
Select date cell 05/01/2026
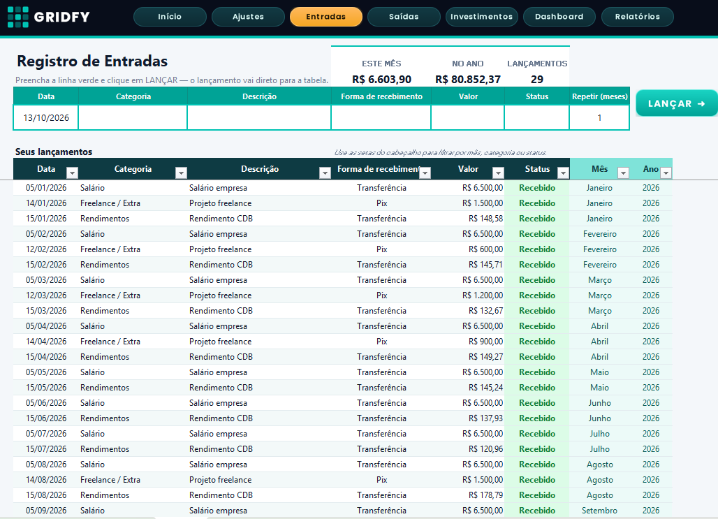46,188
